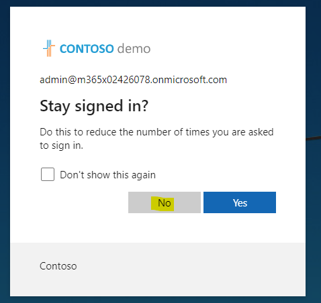Click the dark streak on the background

pyautogui.click(x=313, y=138)
